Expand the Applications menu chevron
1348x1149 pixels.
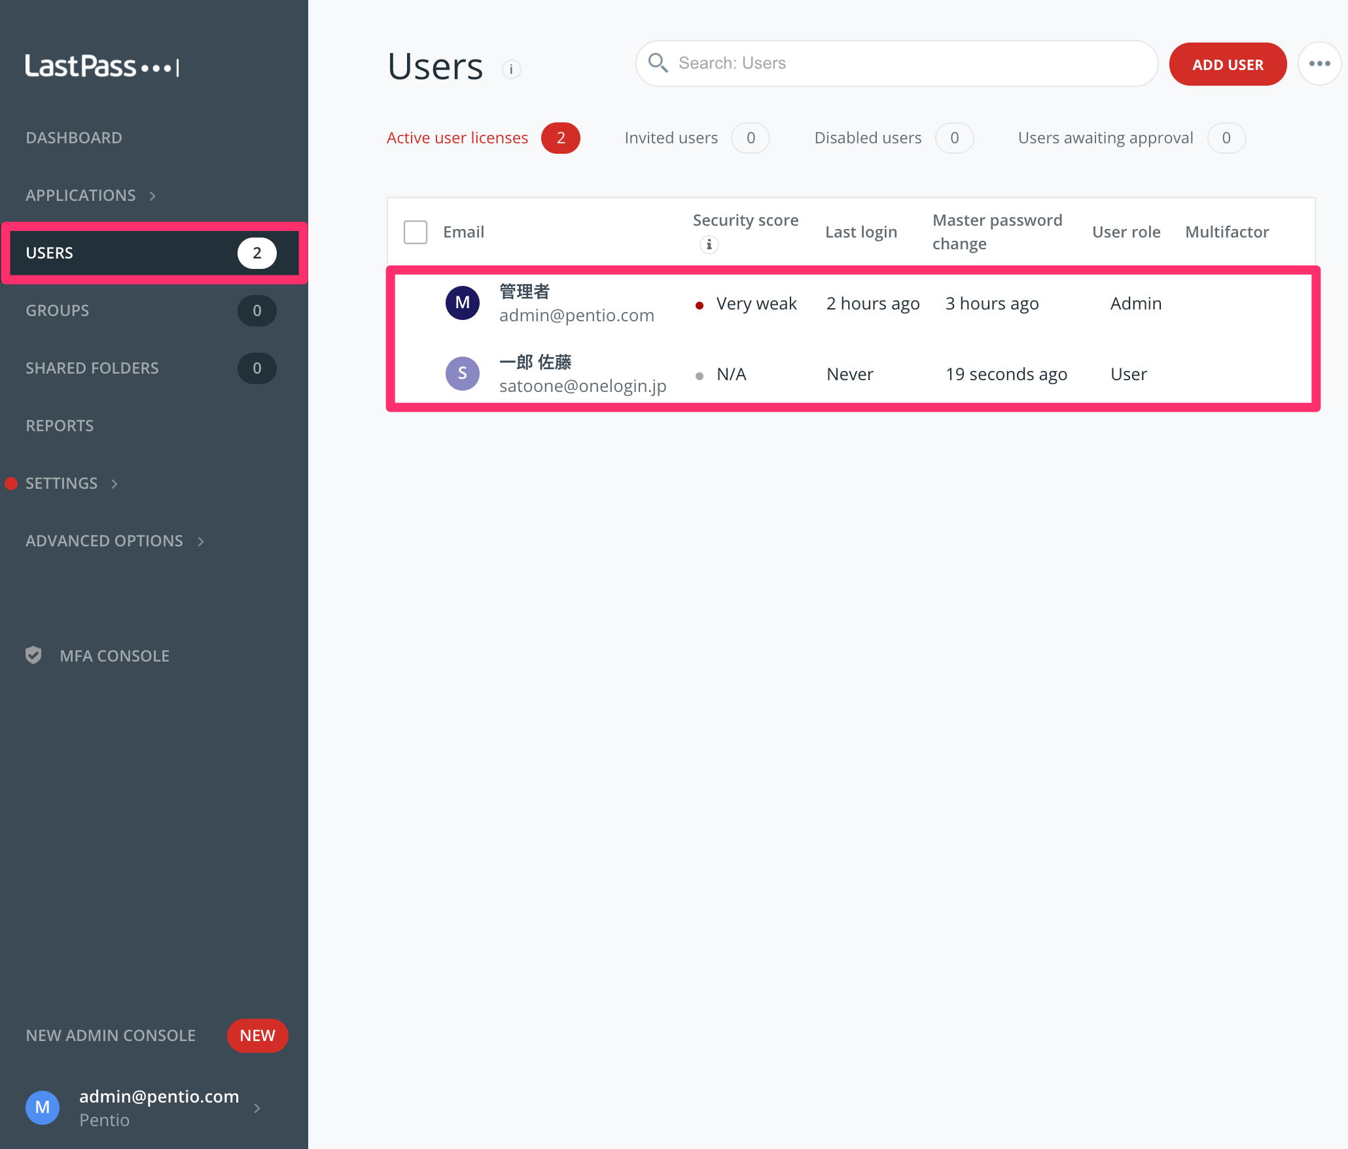(x=152, y=196)
